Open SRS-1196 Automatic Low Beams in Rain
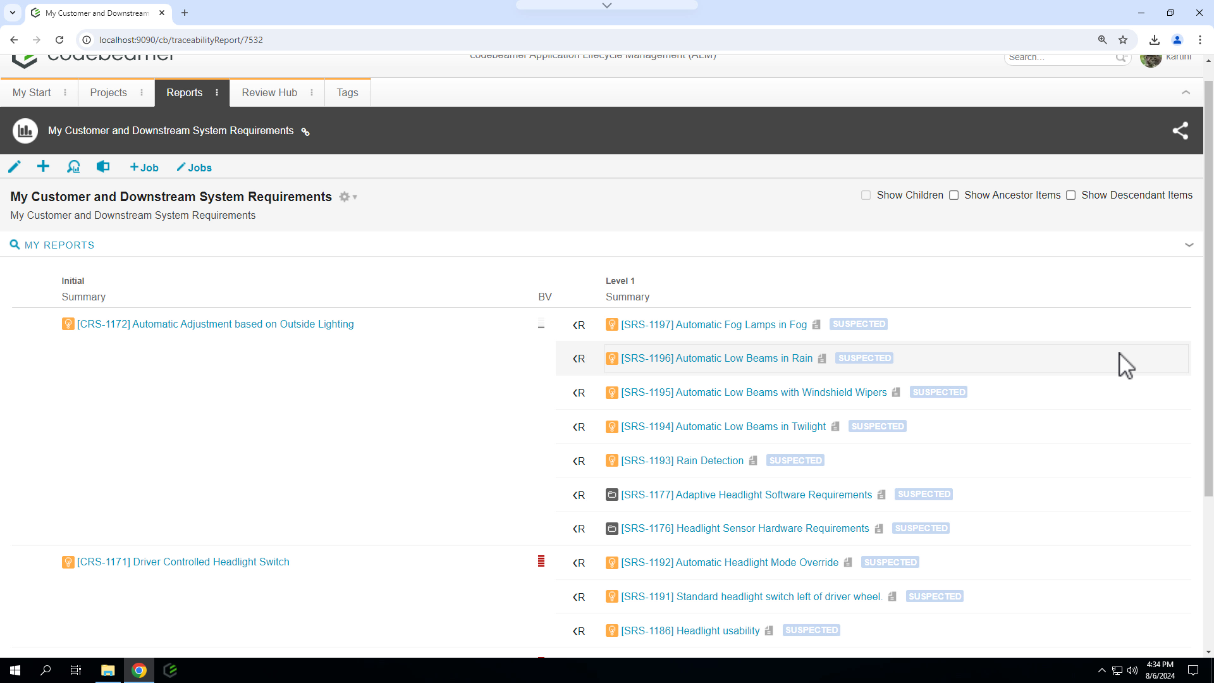The image size is (1214, 683). pos(716,358)
